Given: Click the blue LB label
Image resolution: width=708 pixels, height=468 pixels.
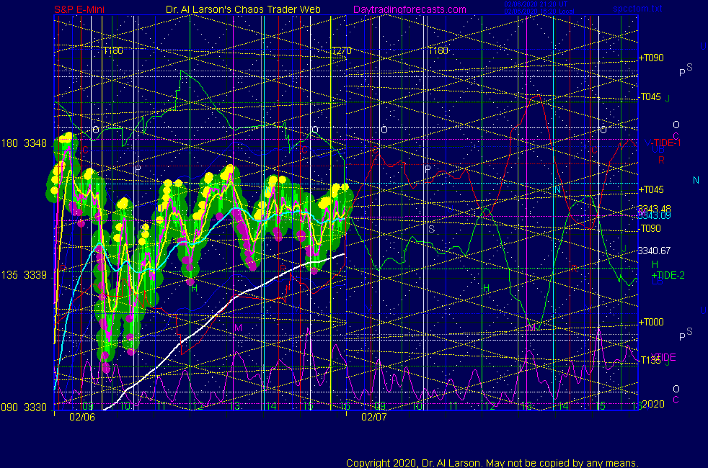Looking at the screenshot, I should 657,282.
